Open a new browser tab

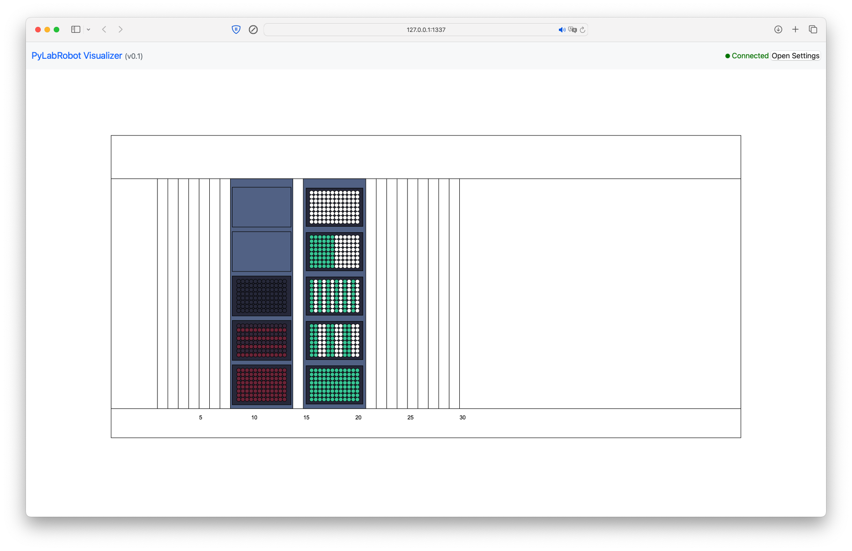click(796, 29)
